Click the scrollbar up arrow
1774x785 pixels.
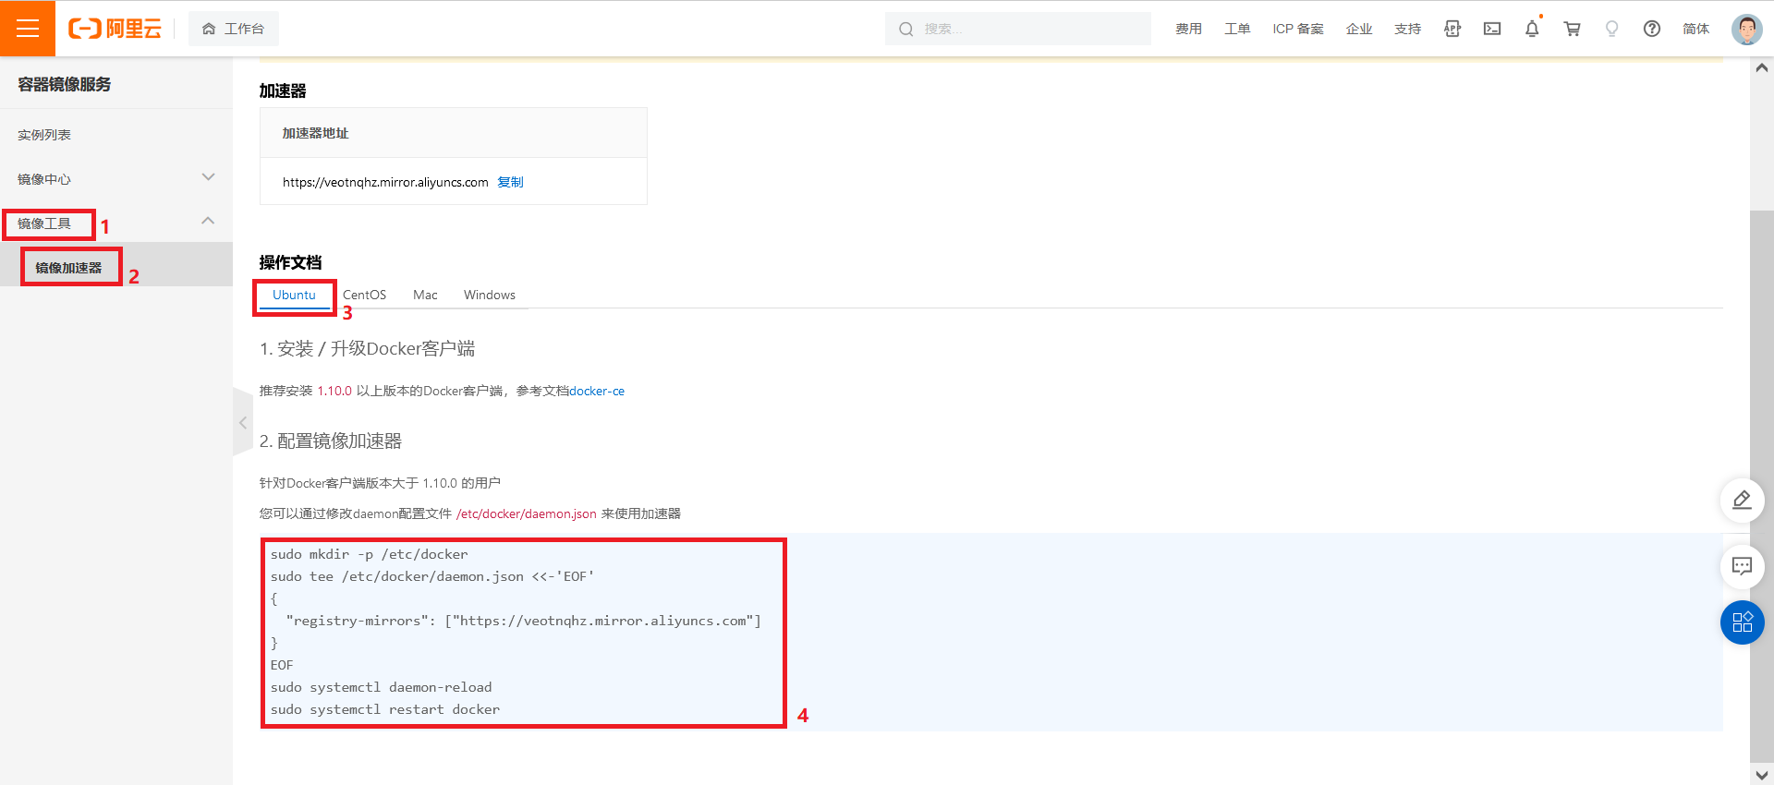(1762, 67)
